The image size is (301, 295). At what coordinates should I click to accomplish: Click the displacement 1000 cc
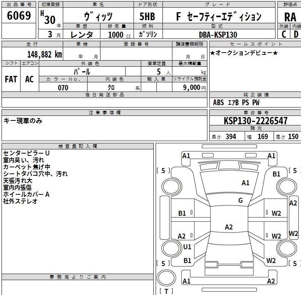[119, 35]
